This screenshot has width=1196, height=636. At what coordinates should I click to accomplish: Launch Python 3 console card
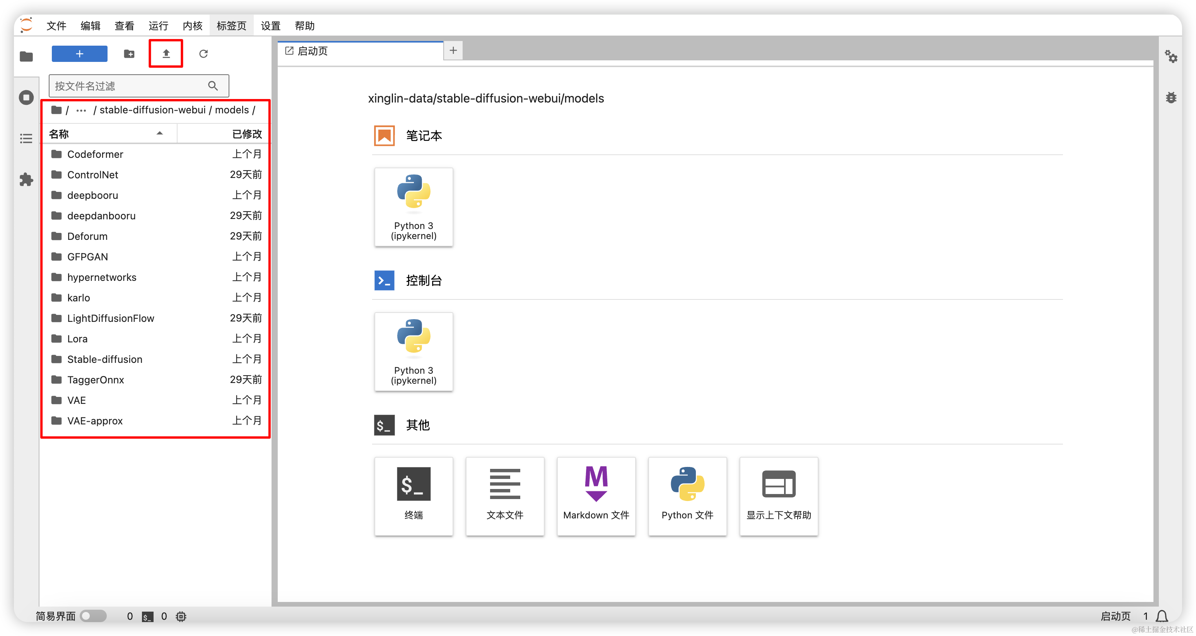tap(413, 352)
